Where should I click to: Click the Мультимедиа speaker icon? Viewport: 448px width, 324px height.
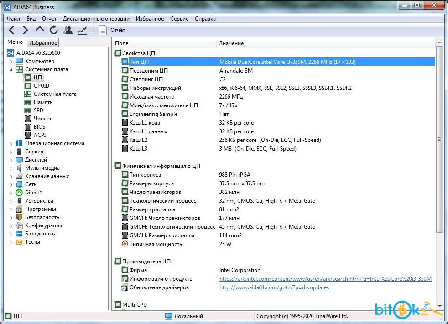[19, 168]
